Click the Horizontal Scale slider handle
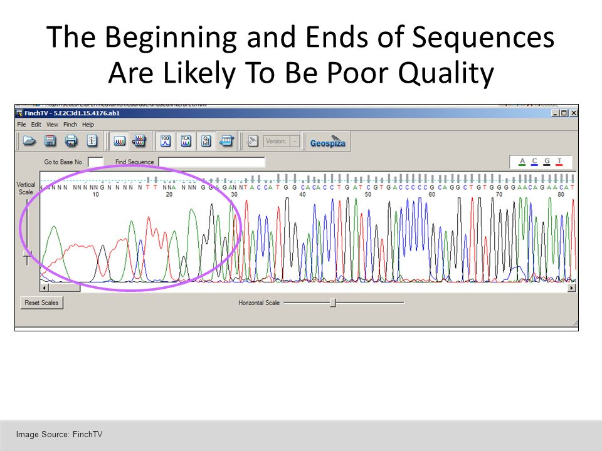This screenshot has height=451, width=602. click(x=333, y=303)
